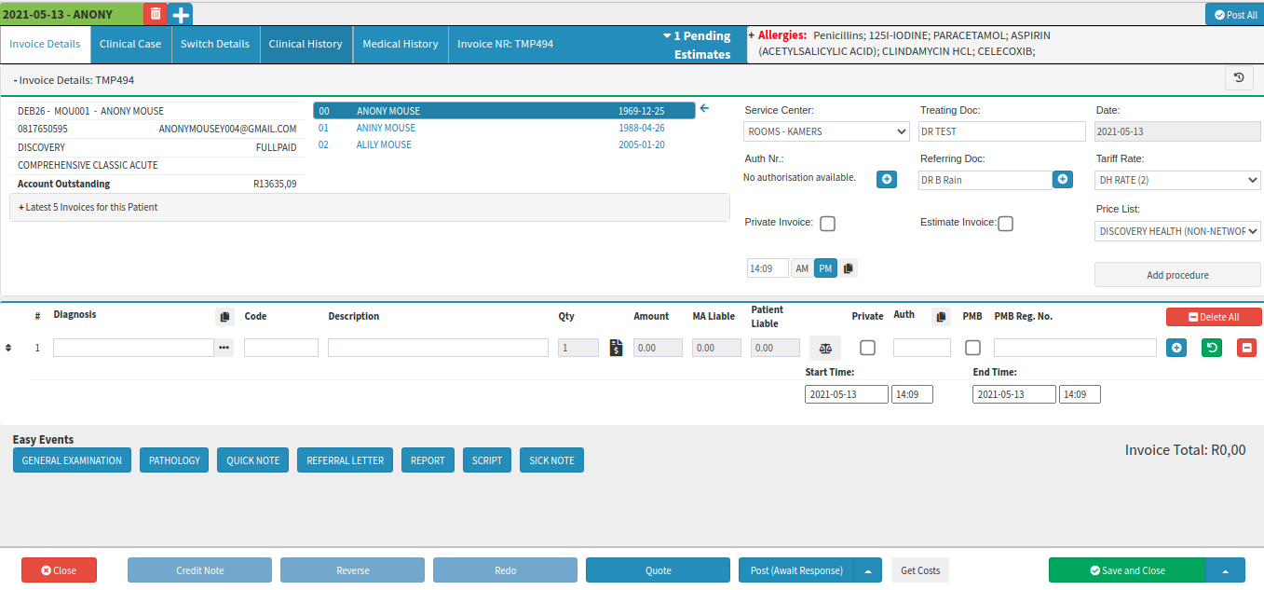This screenshot has width=1264, height=590.
Task: Click the plus icon beside Referring Doc field
Action: tap(1063, 179)
